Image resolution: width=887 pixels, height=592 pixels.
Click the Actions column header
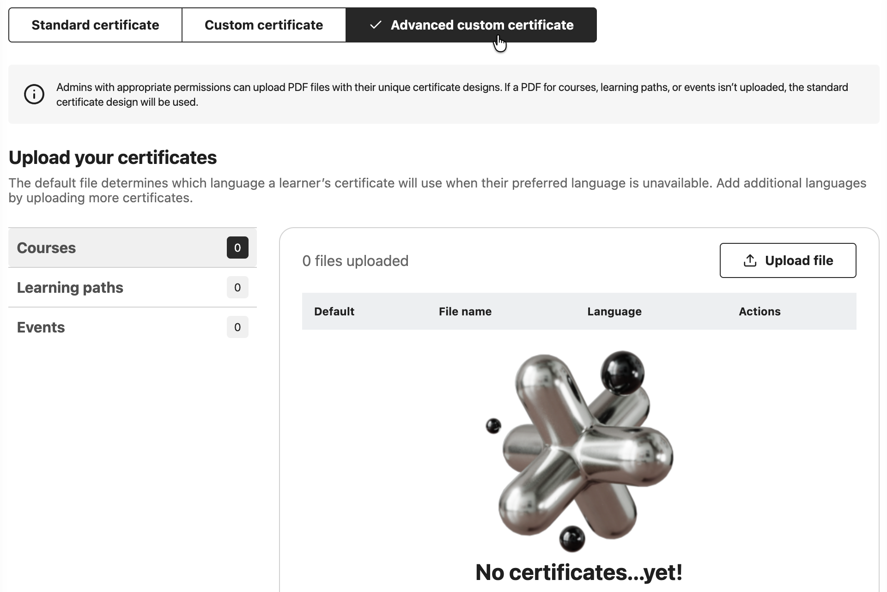759,312
